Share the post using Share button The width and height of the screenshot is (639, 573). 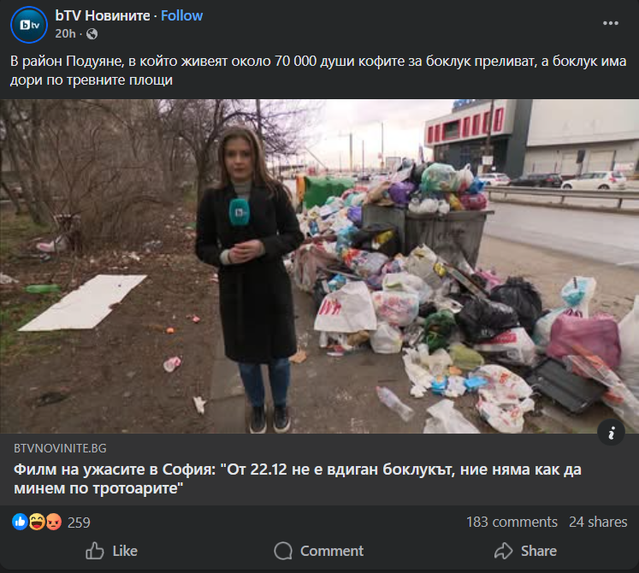[526, 551]
